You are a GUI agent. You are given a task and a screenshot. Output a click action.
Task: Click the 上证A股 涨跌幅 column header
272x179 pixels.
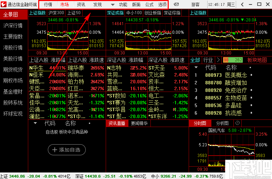(48, 60)
